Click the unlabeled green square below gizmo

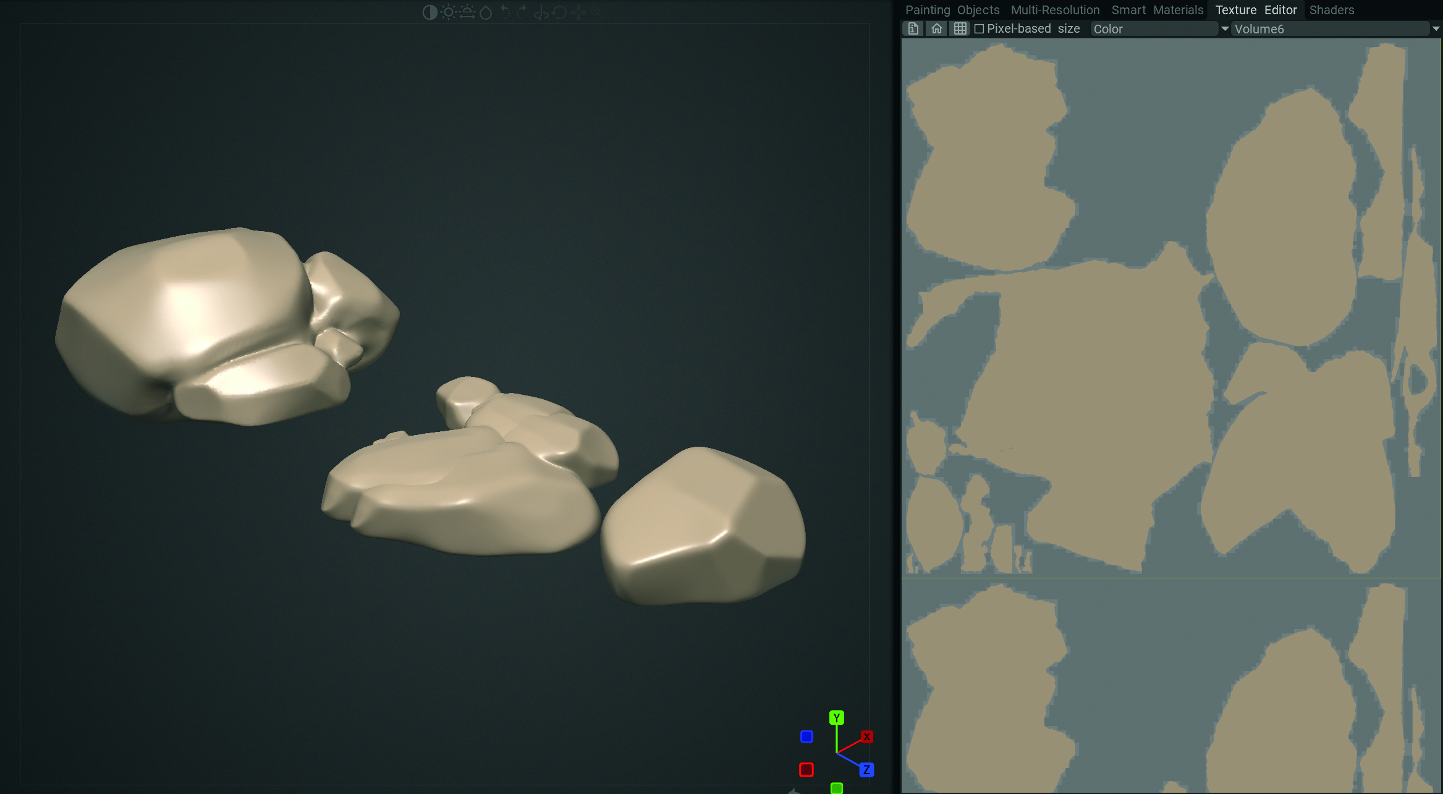tap(837, 788)
